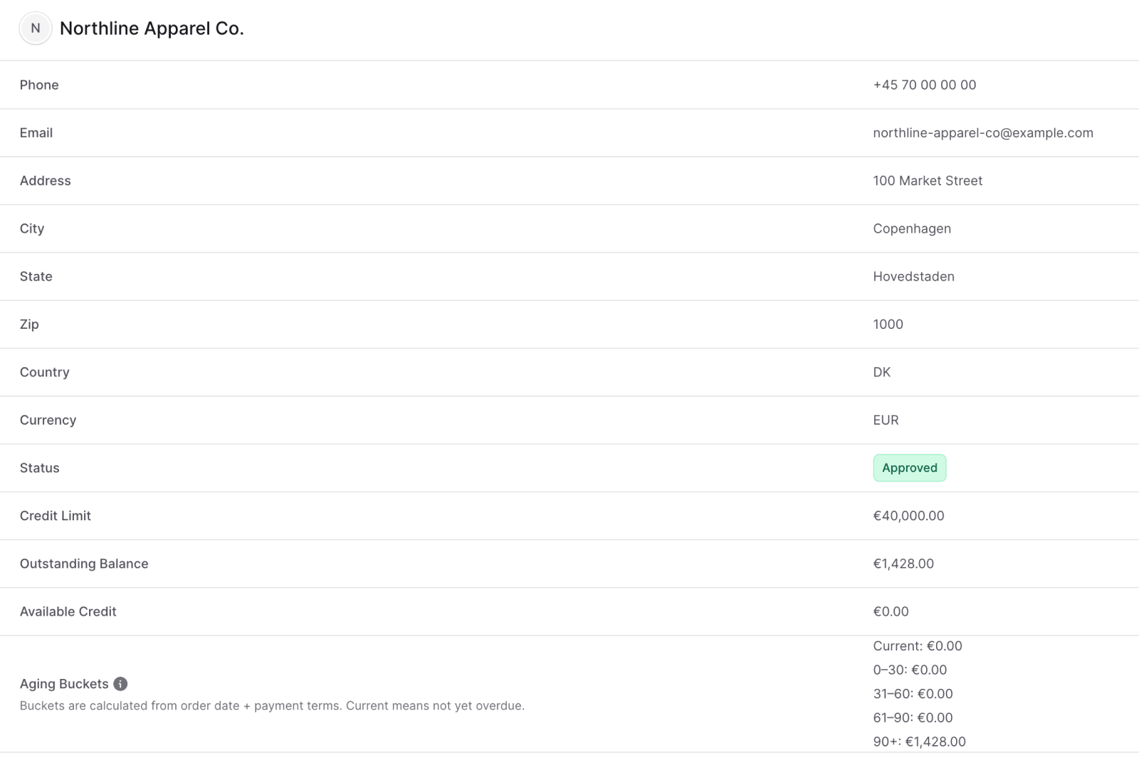Select the 61–90 aging bucket entry
Screen dimensions: 1139x770
pyautogui.click(x=913, y=717)
